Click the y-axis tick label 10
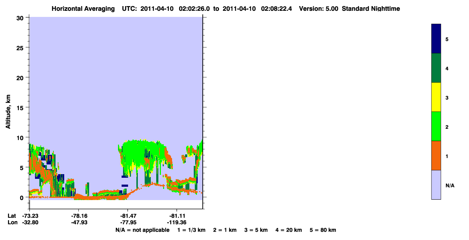 point(21,137)
